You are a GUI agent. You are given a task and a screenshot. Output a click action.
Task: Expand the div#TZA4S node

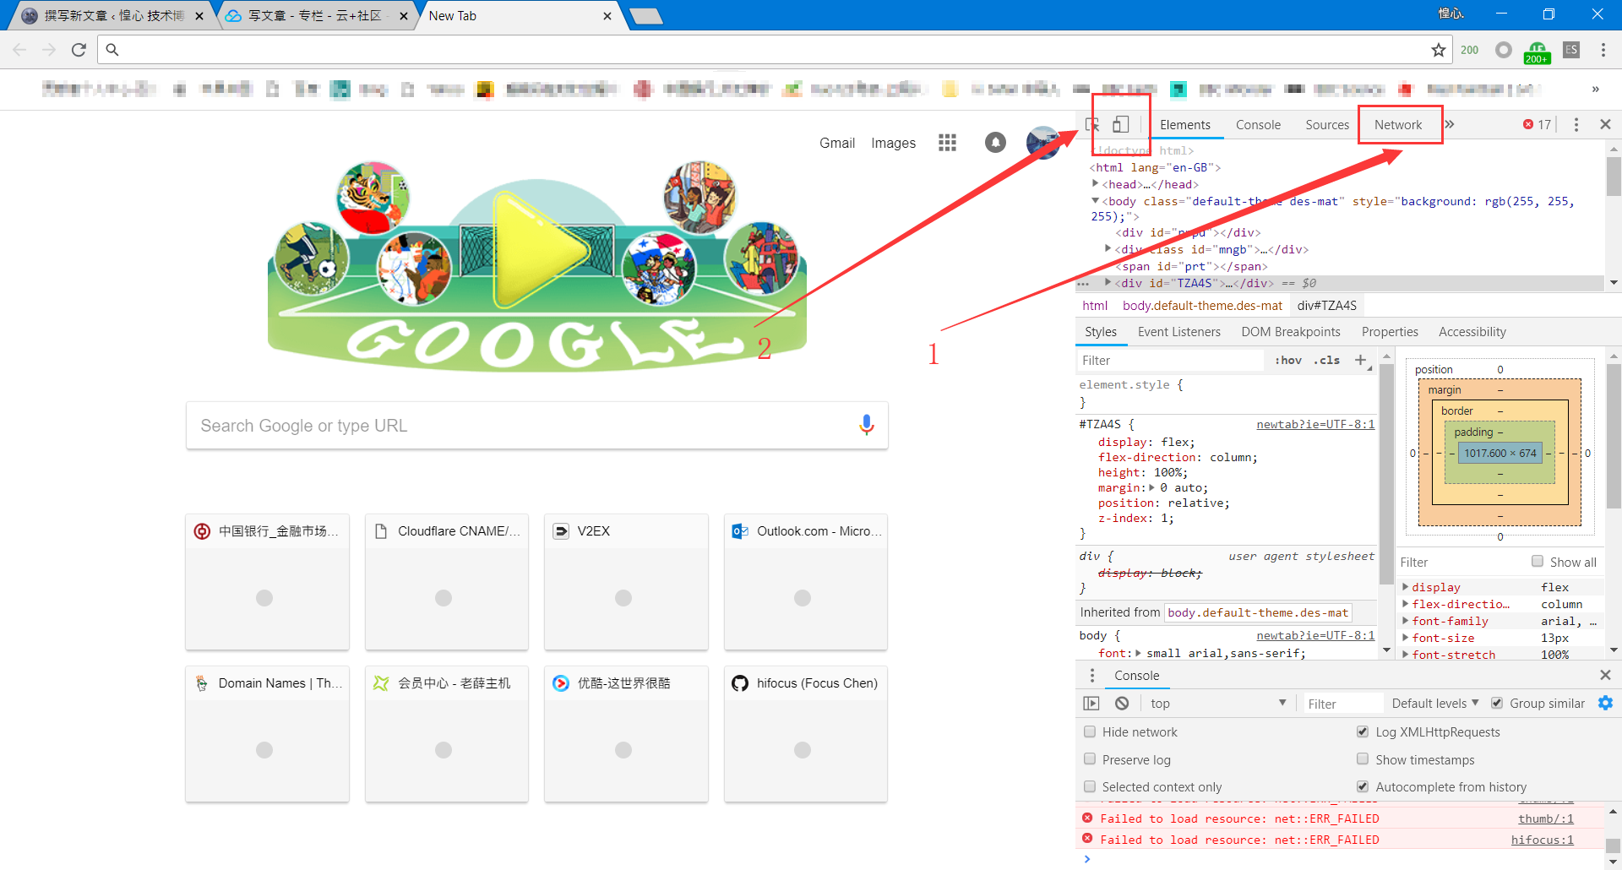pos(1108,283)
